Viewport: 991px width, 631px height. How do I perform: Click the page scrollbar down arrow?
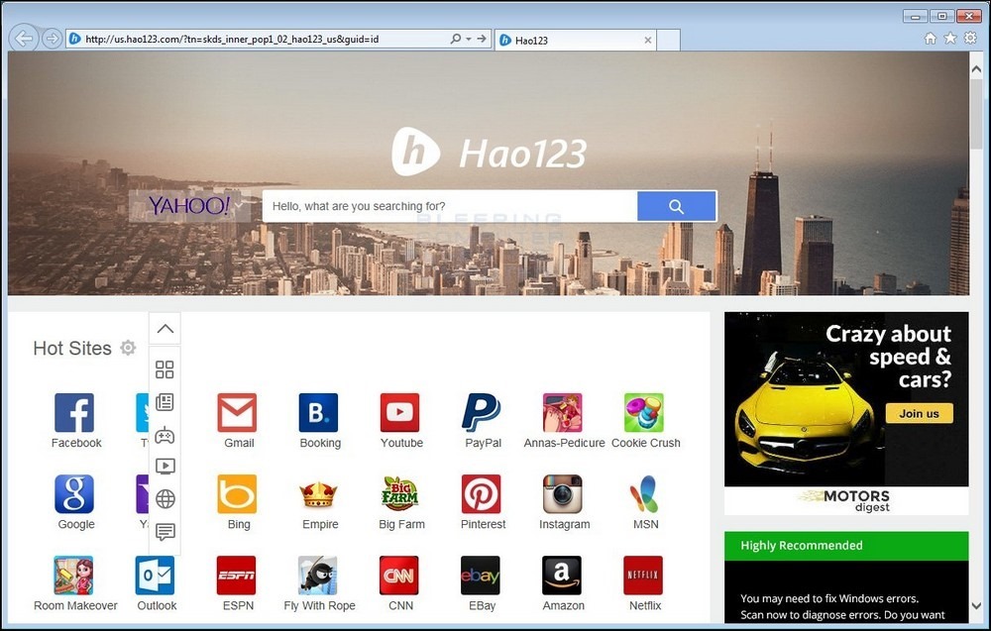[x=976, y=605]
